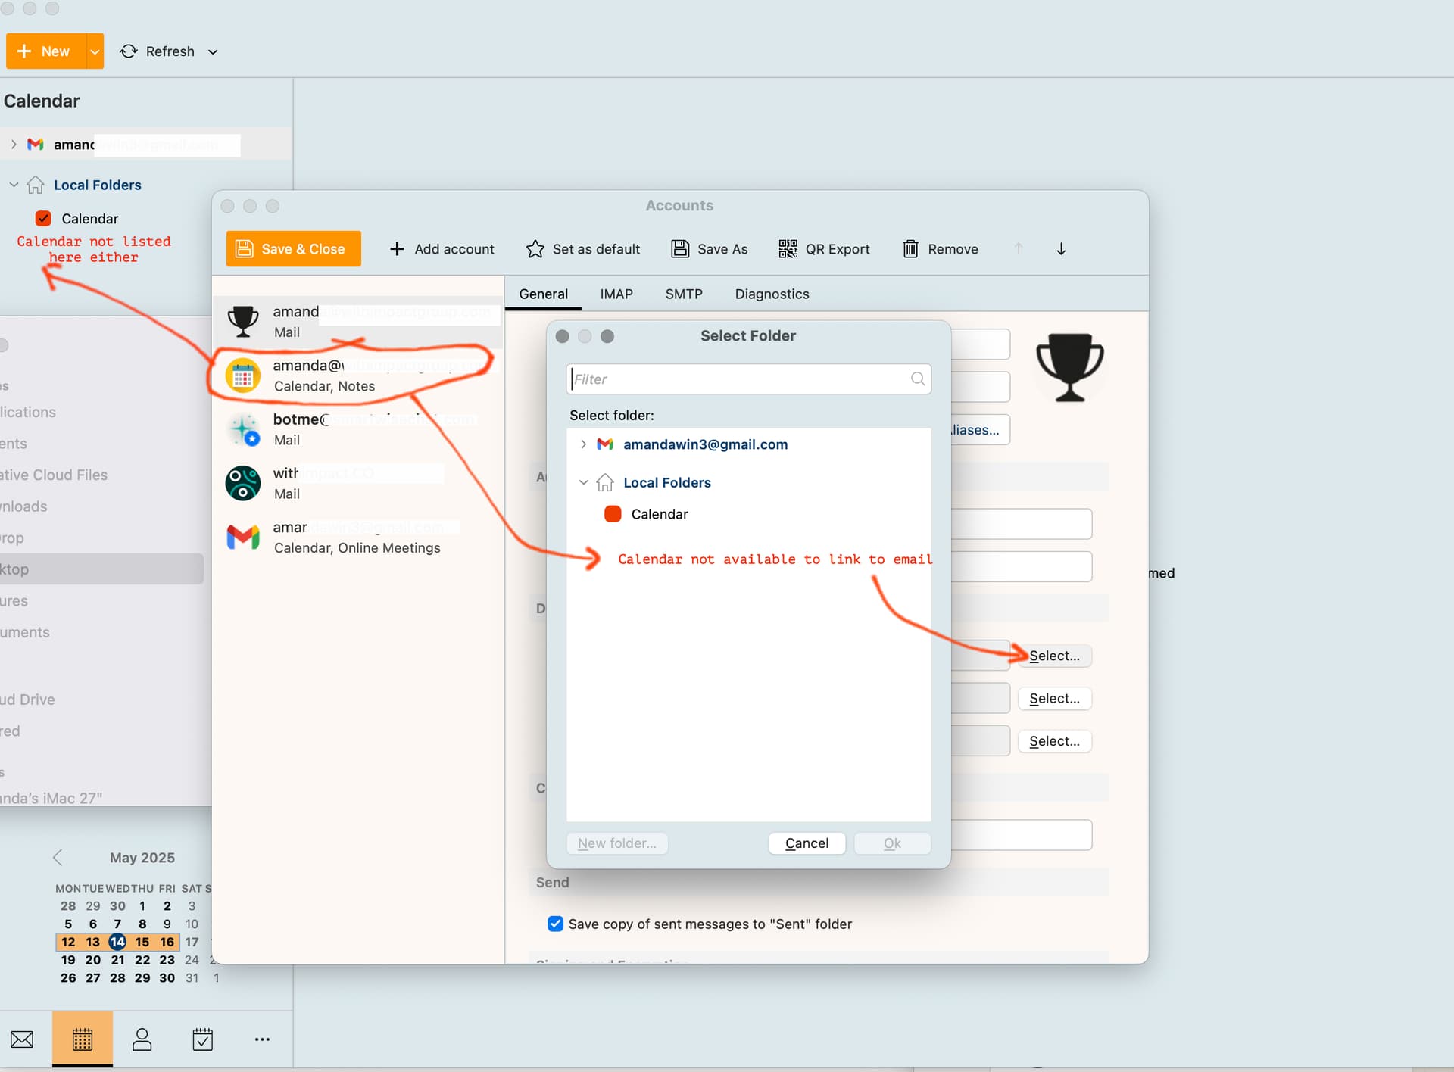Go to previous month in mini calendar

[x=58, y=858]
